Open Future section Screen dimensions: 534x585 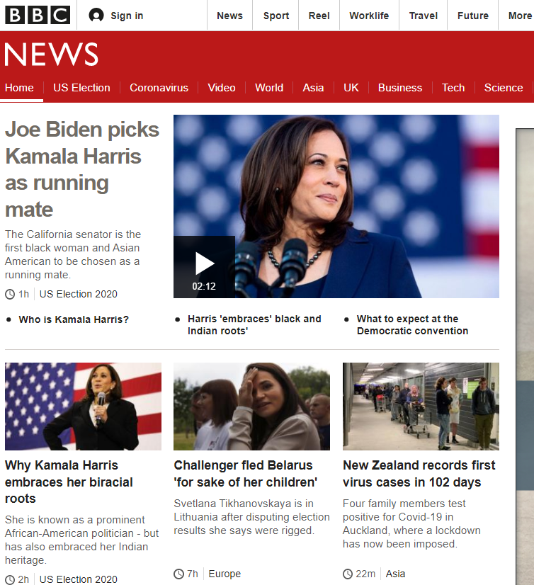tap(473, 16)
